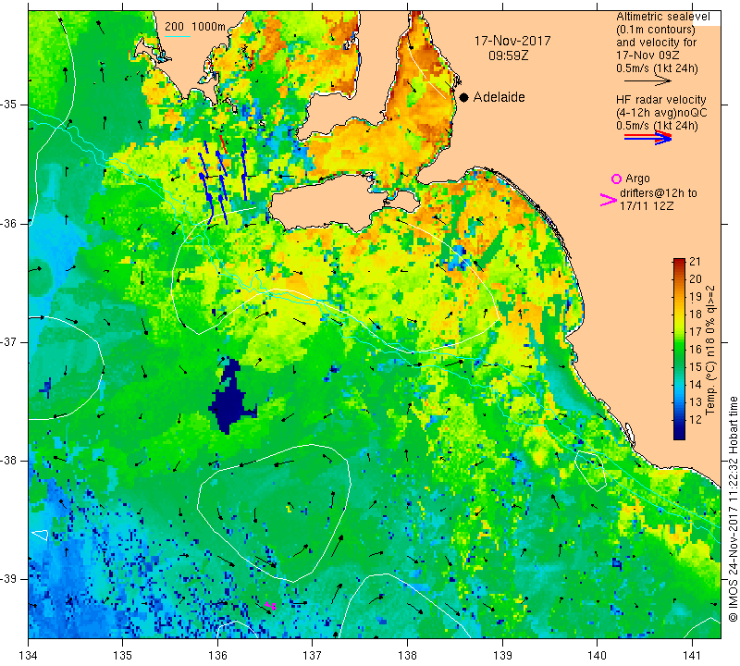Click the color bar at the 16 mark
The width and height of the screenshot is (740, 666).
(679, 349)
